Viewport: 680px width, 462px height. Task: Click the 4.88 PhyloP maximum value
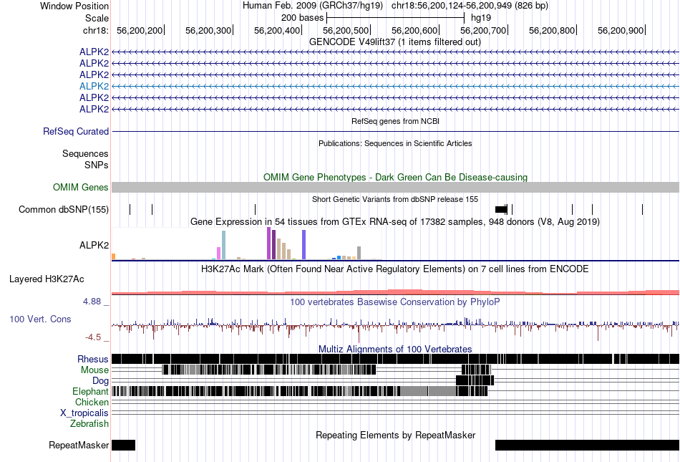pos(92,302)
